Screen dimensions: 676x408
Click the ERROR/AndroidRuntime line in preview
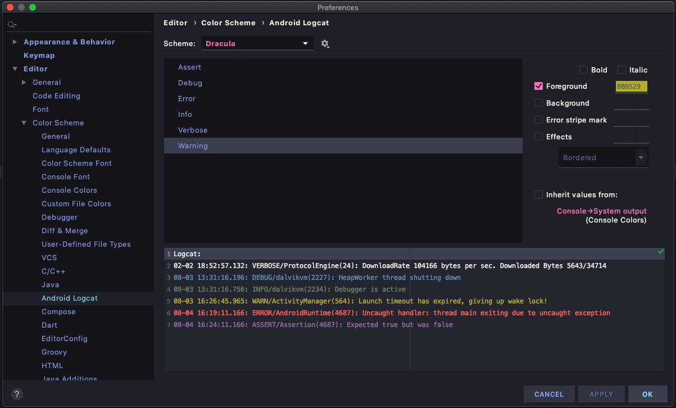(392, 313)
